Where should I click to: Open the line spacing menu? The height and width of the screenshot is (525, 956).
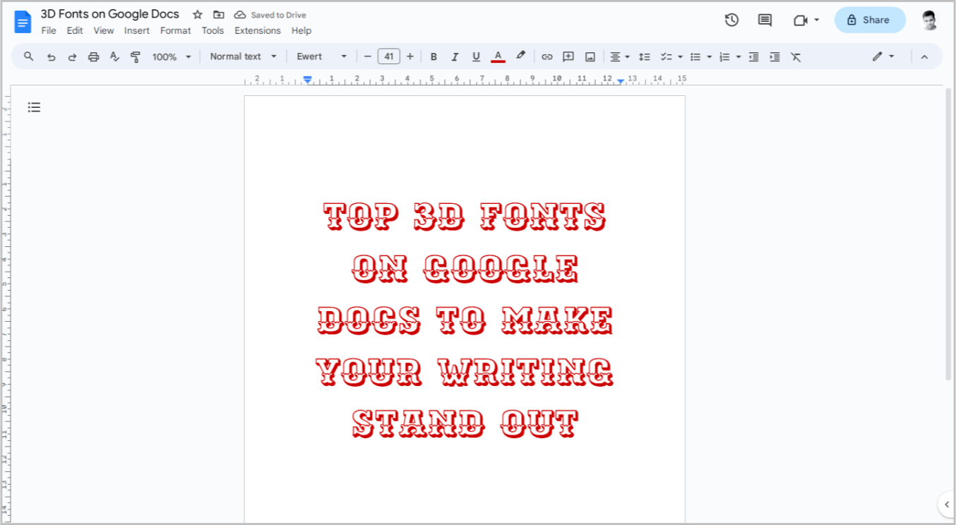tap(644, 57)
